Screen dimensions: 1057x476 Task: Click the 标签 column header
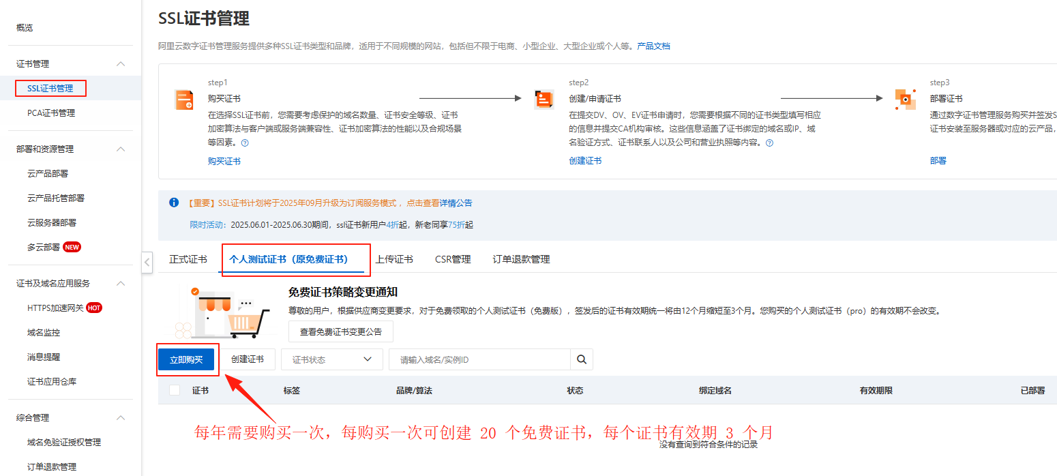point(292,391)
